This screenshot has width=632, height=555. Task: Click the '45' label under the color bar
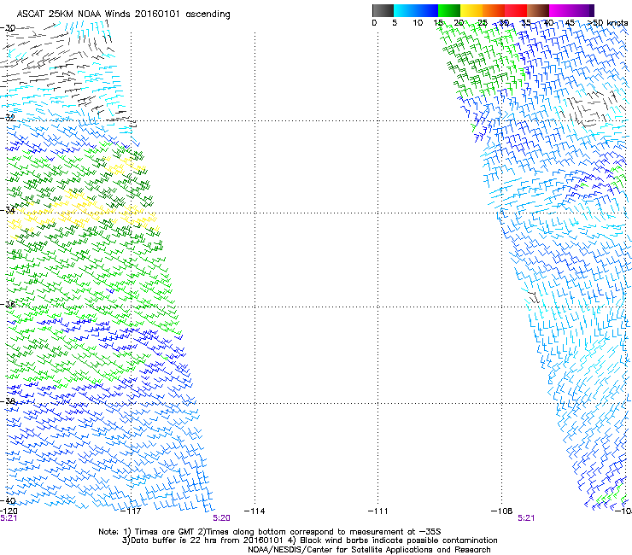pos(570,23)
